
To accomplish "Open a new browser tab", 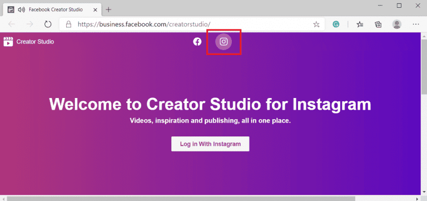I will pyautogui.click(x=108, y=10).
